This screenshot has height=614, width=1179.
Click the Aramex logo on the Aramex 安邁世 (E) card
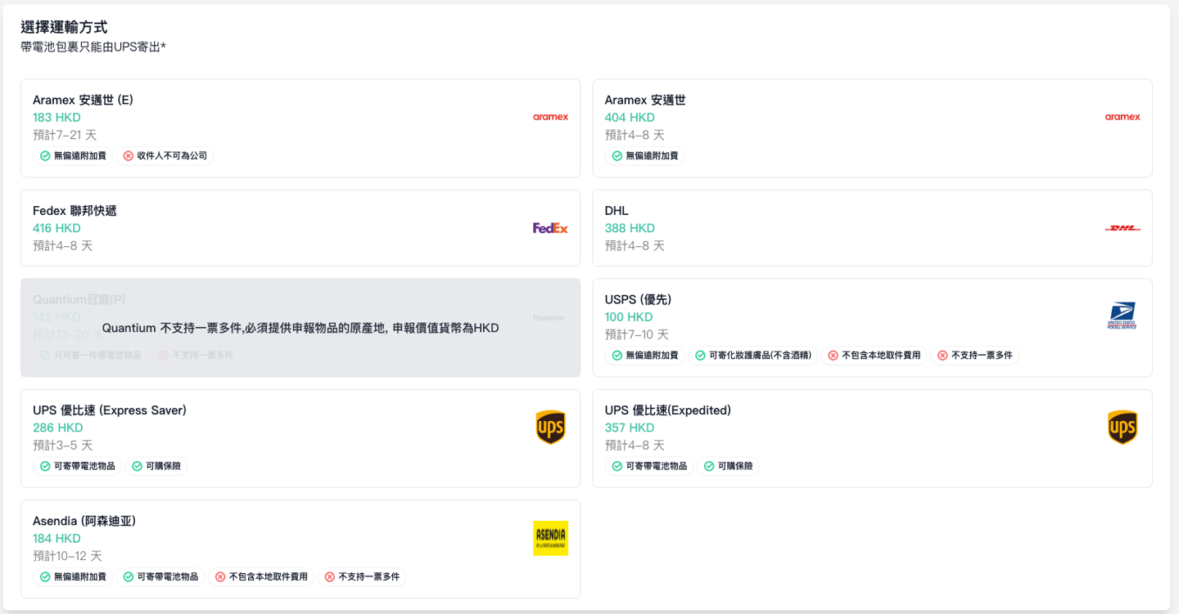point(550,117)
